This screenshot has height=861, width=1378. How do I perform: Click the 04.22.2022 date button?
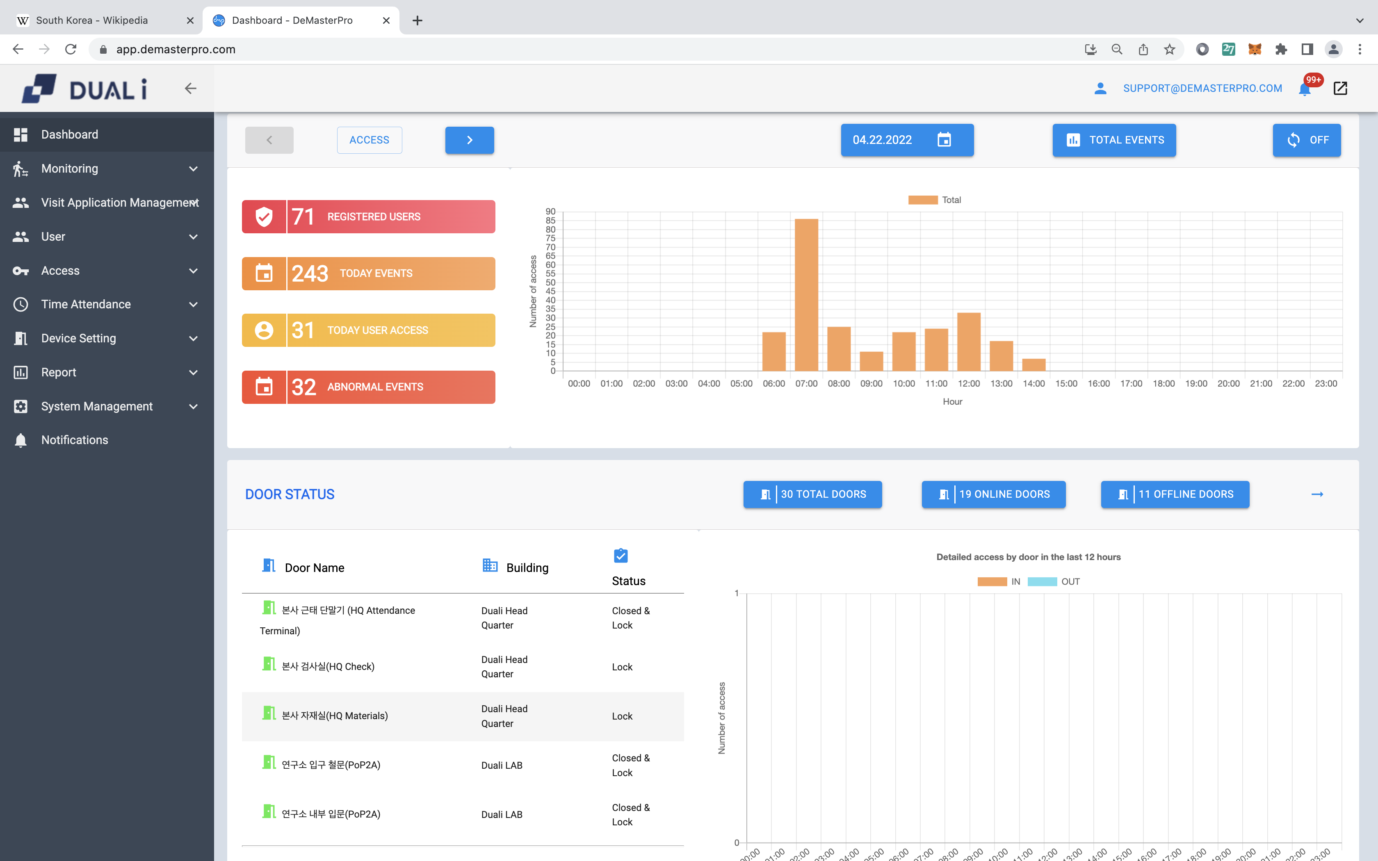click(907, 140)
